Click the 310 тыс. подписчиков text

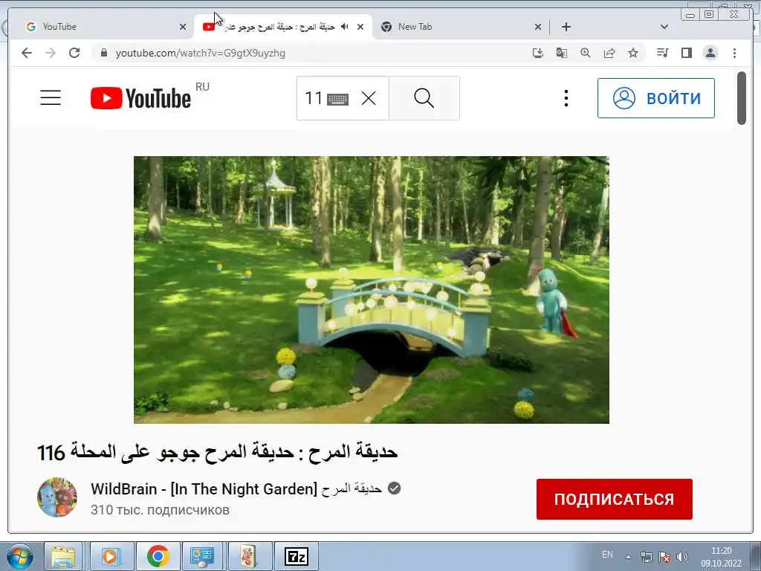161,510
